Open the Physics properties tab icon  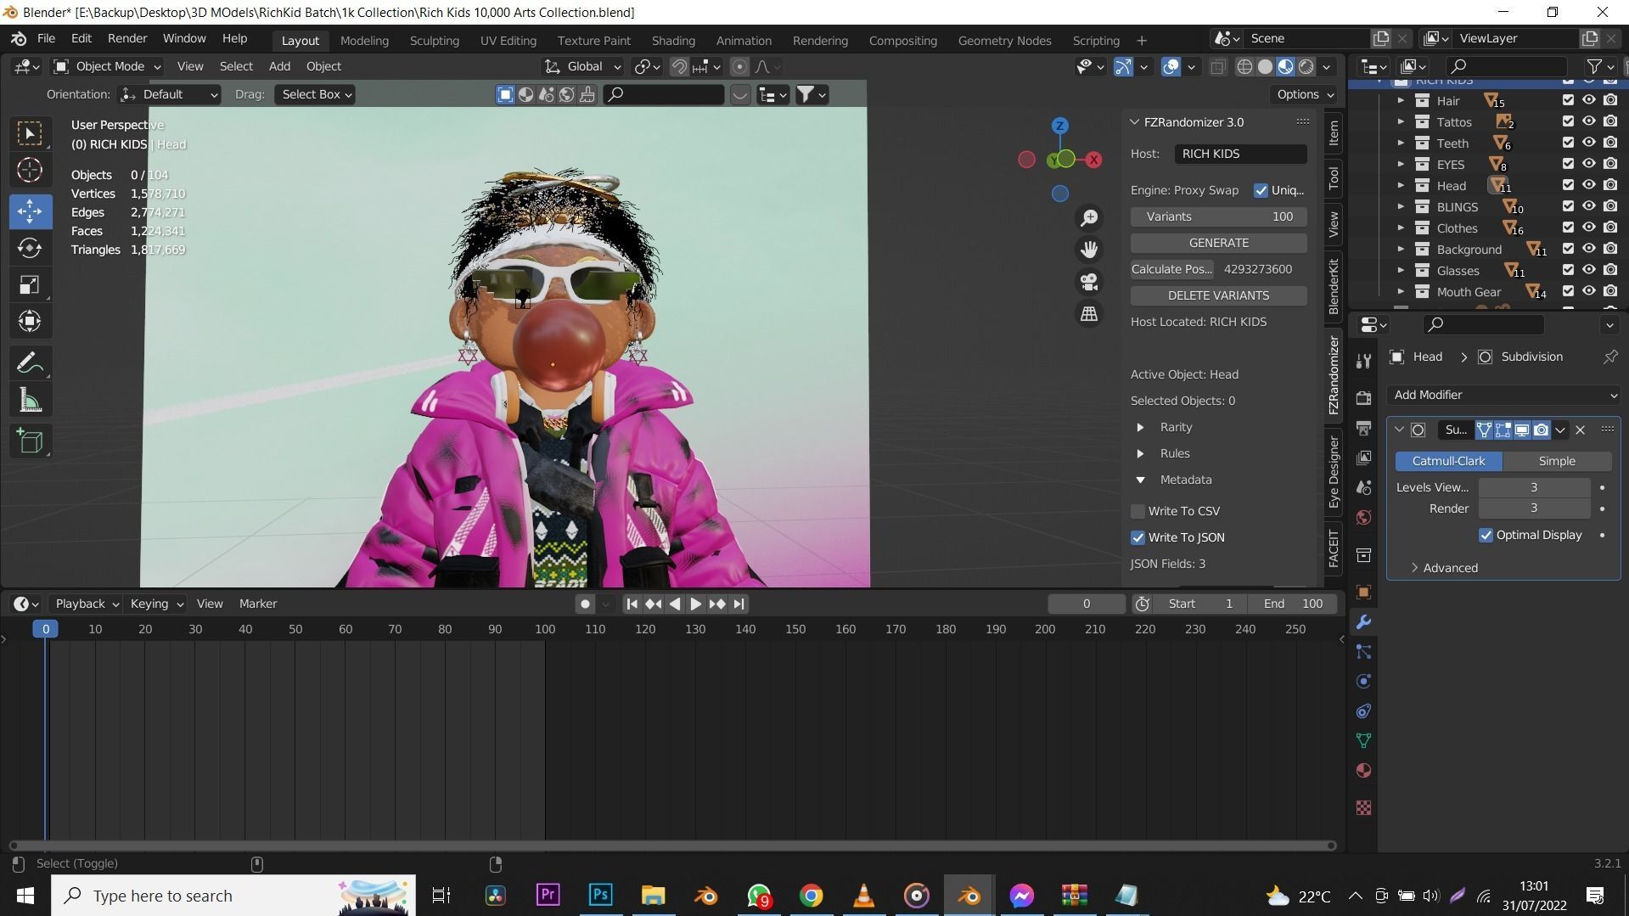[1363, 682]
